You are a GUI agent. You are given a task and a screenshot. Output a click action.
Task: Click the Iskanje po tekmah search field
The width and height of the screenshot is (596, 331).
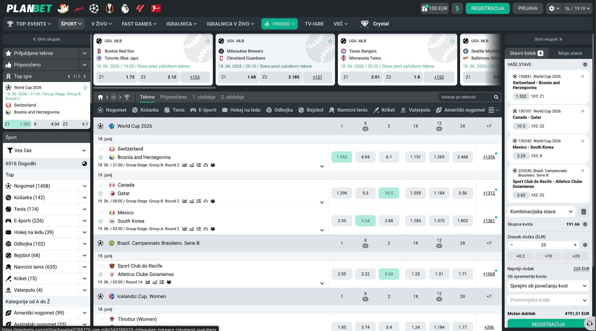click(x=466, y=97)
